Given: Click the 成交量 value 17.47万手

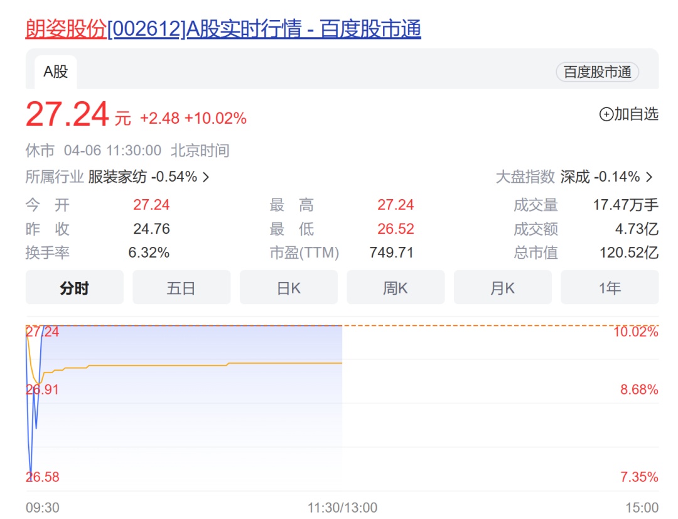Looking at the screenshot, I should pos(626,205).
